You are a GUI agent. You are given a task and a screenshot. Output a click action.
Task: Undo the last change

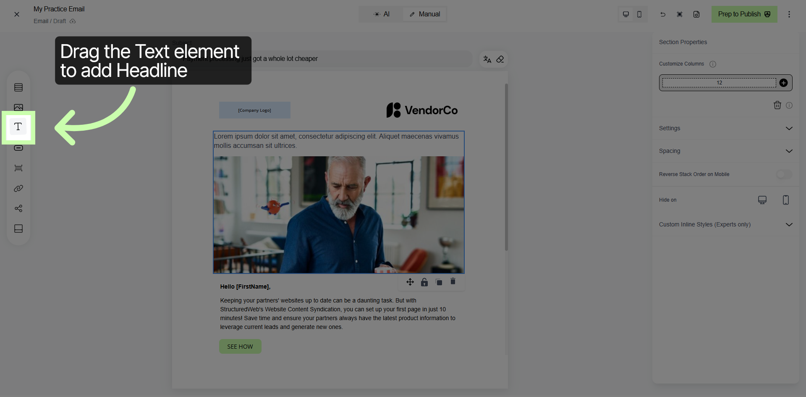click(663, 14)
